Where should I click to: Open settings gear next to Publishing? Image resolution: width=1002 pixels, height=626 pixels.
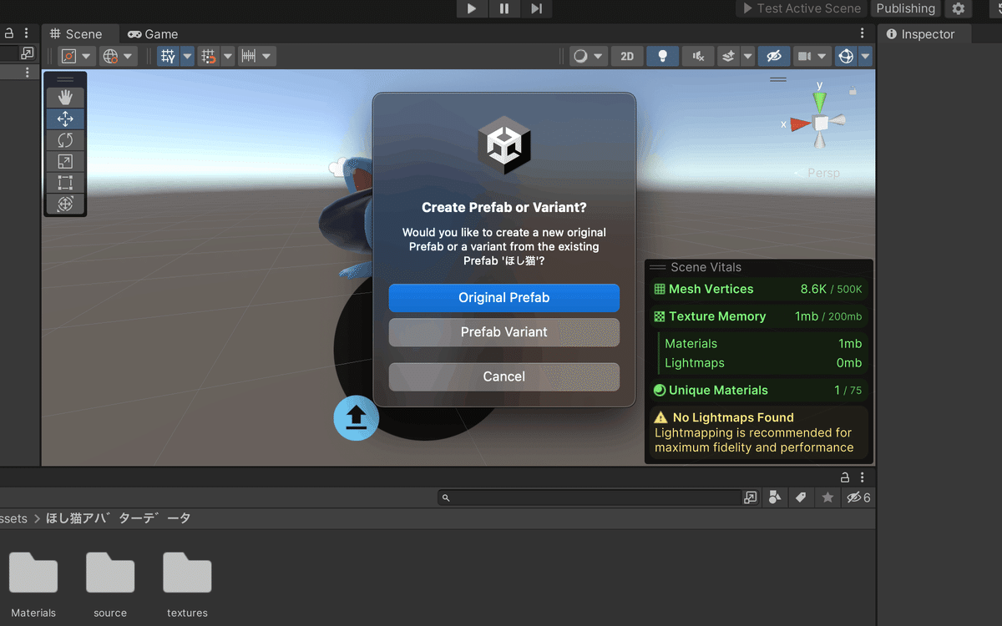958,8
